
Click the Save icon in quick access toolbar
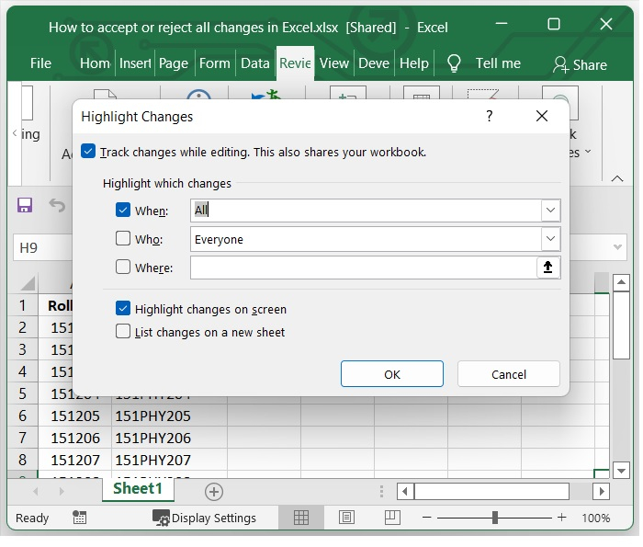(25, 205)
